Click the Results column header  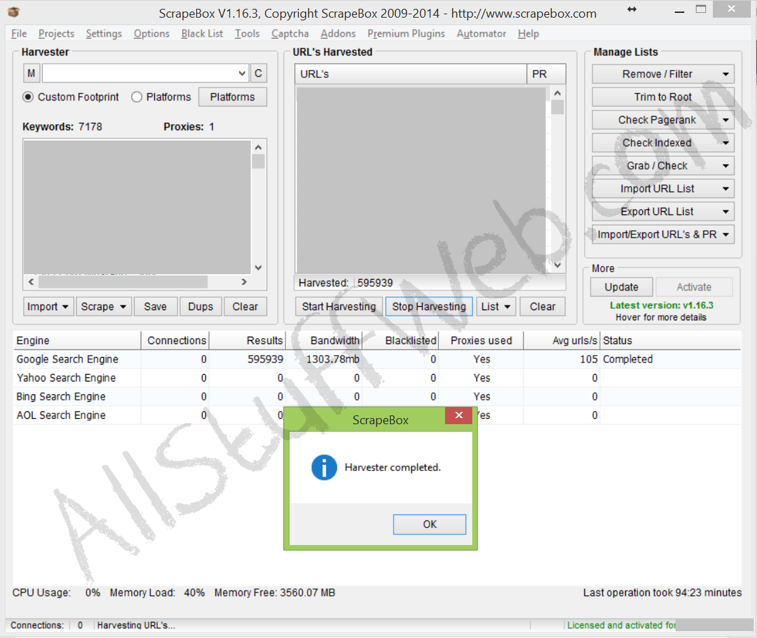[x=247, y=341]
